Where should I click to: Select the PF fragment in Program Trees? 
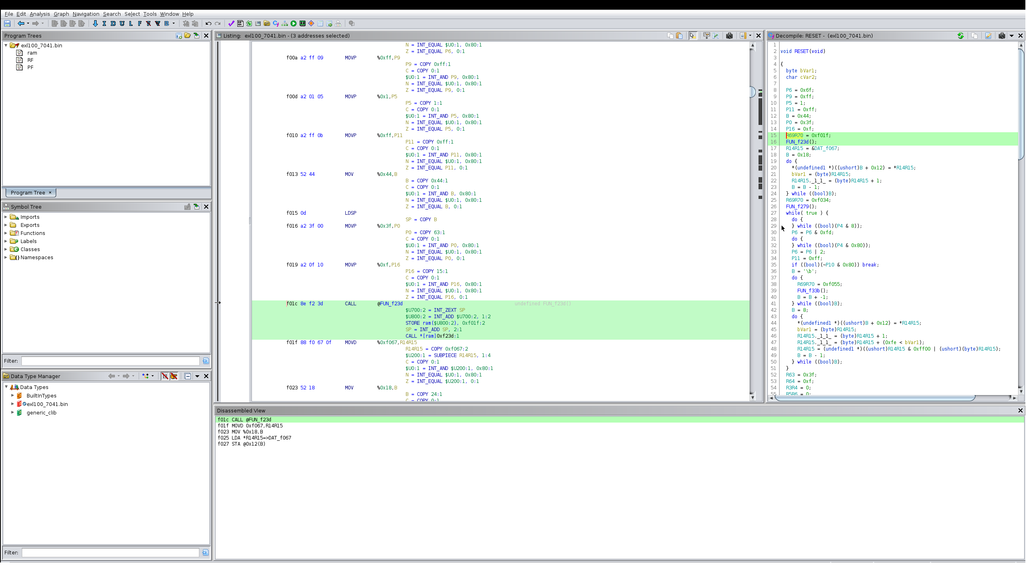pos(30,68)
